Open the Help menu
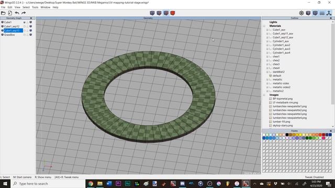The width and height of the screenshot is (335, 188). pos(55,7)
